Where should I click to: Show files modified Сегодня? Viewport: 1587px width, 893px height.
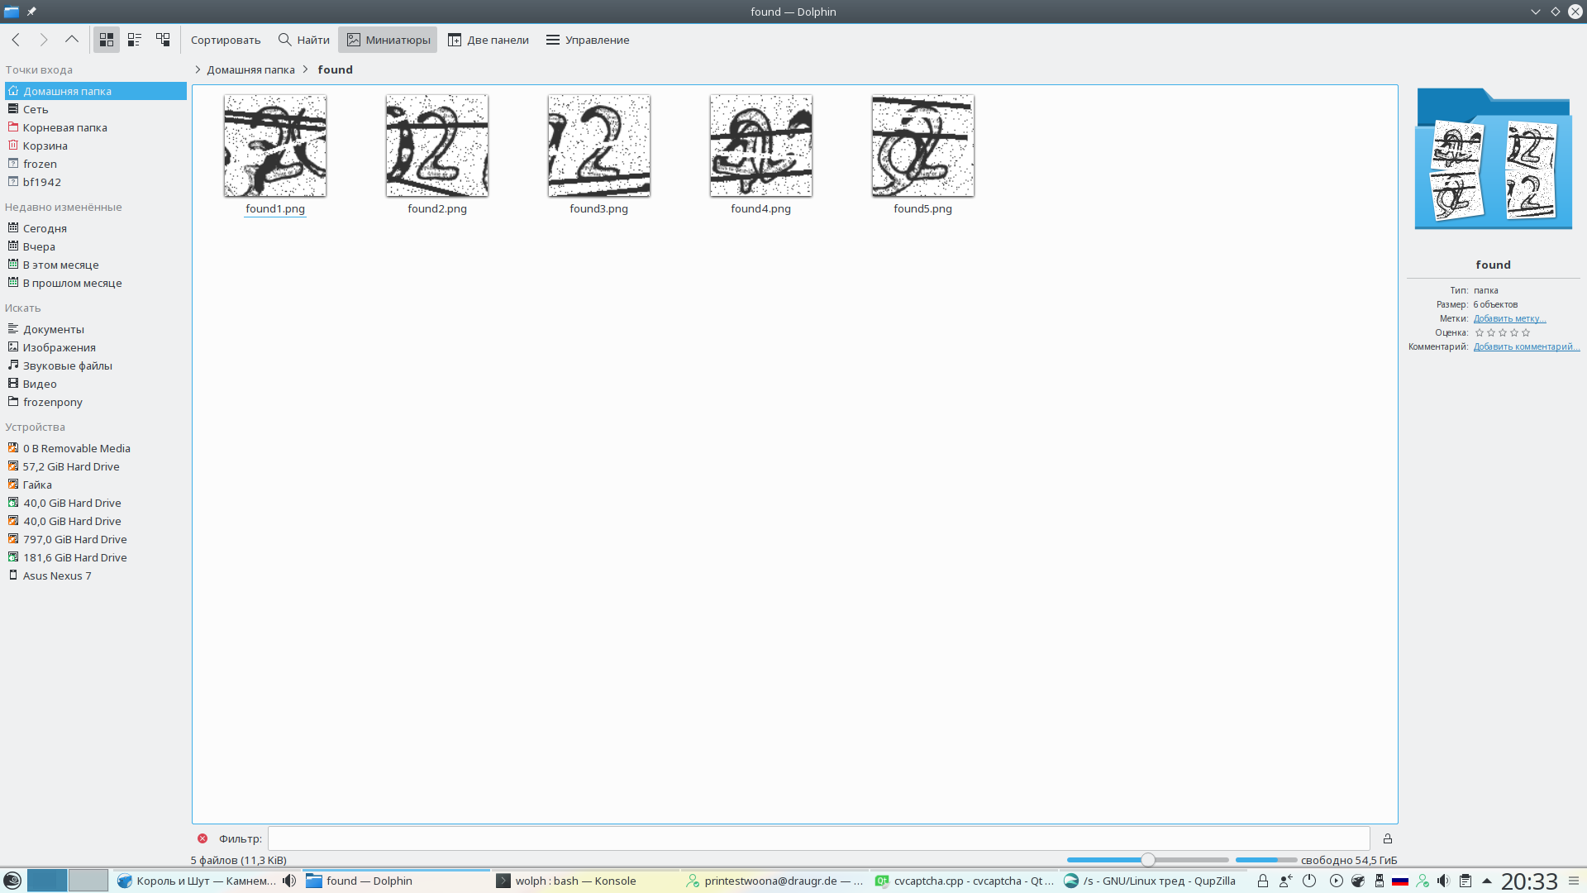pos(96,228)
